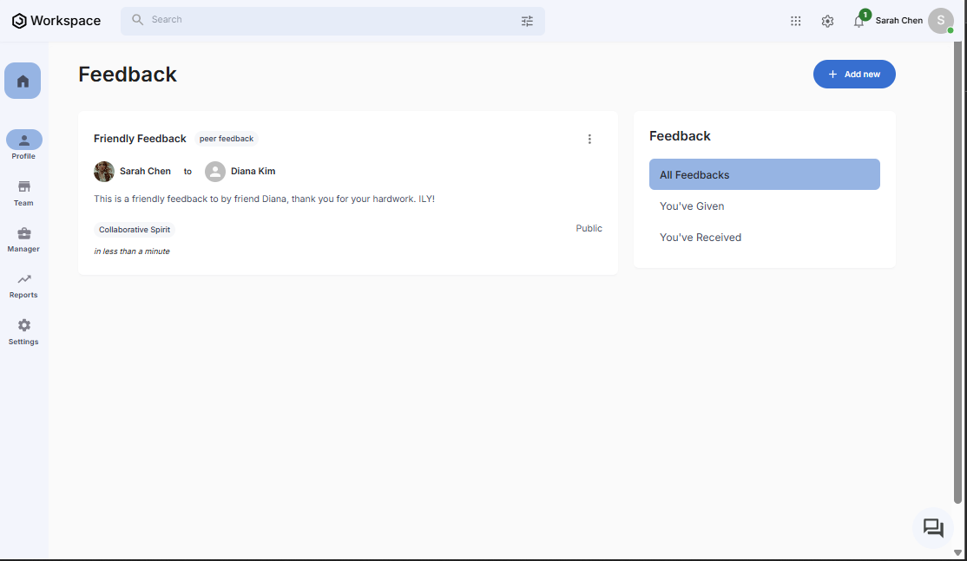
Task: Click the gear icon in top bar
Action: point(827,21)
